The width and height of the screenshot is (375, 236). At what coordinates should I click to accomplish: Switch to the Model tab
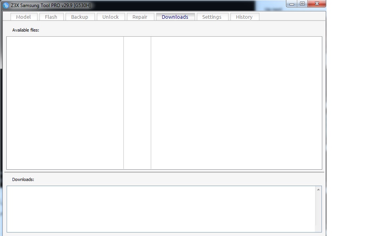pyautogui.click(x=24, y=17)
